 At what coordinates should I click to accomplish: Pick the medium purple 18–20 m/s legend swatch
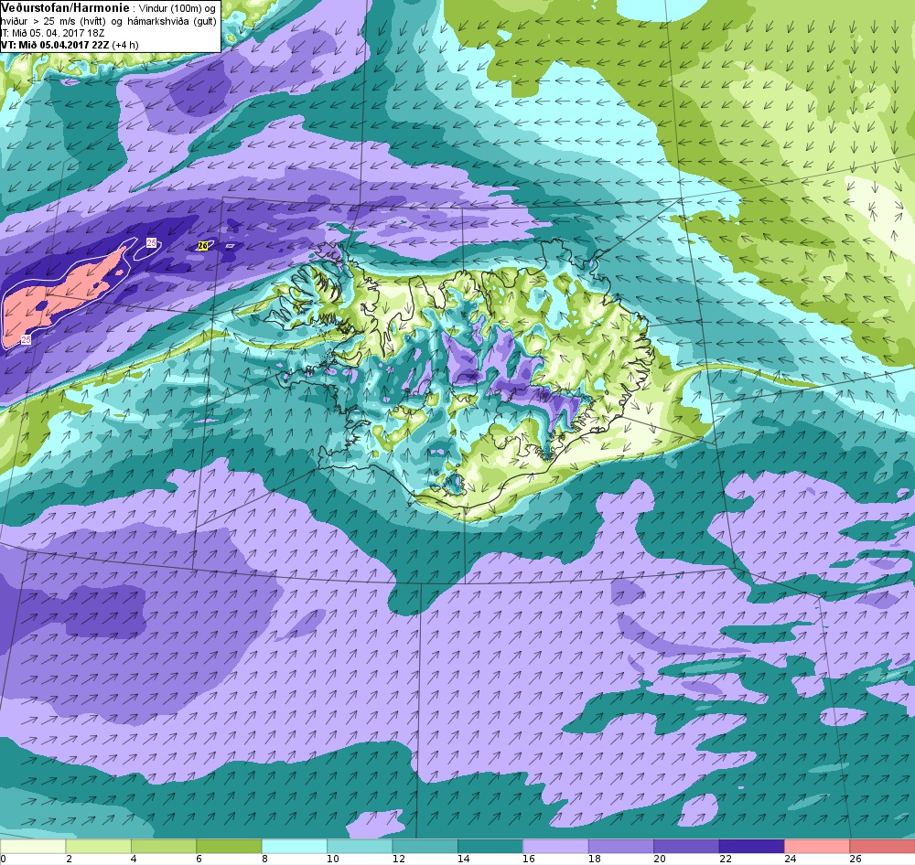point(621,846)
